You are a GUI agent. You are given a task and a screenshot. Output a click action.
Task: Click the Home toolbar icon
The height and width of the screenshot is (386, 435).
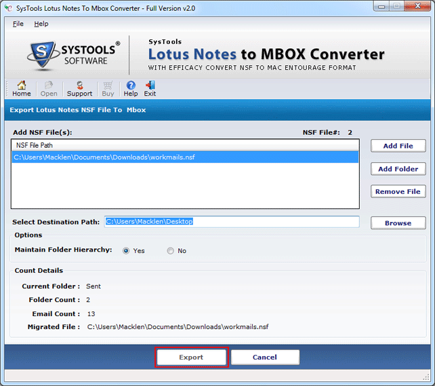(x=22, y=89)
